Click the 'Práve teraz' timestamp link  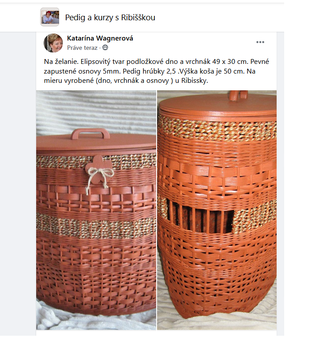point(82,48)
